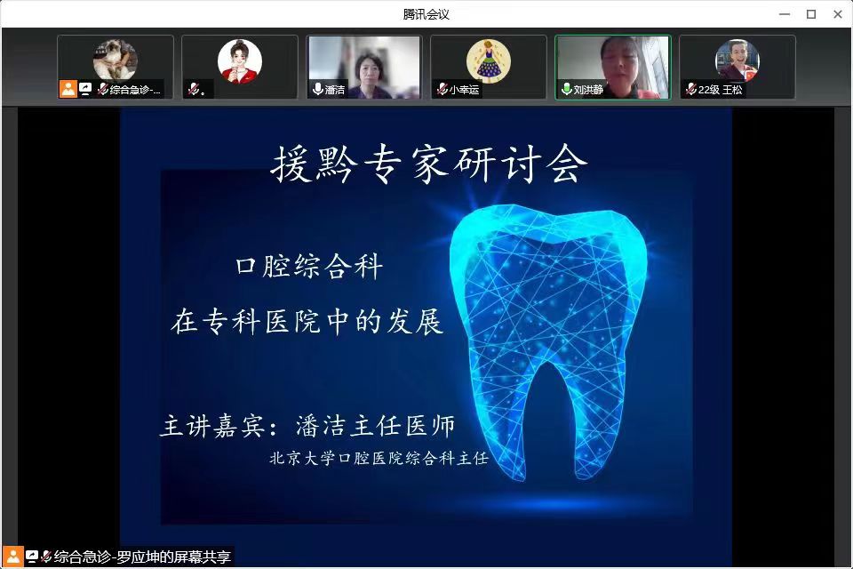Click the muted mic icon in bottom-left bar
The image size is (853, 569).
[46, 557]
